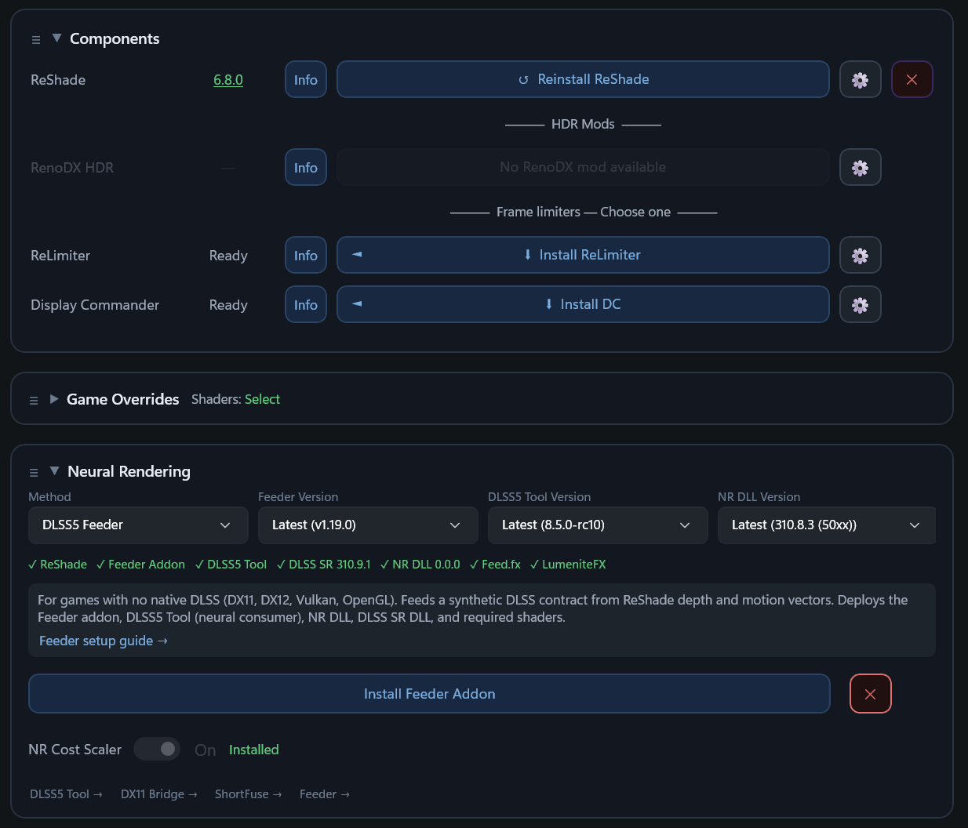
Task: Click the NR DLL 0.0.0 status
Action: pos(420,565)
